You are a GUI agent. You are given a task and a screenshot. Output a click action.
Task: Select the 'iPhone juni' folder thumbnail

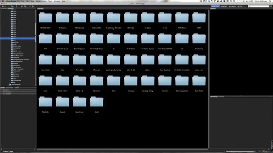pyautogui.click(x=96, y=59)
